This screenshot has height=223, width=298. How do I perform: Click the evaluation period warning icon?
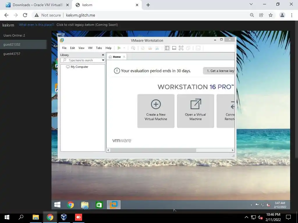[117, 71]
